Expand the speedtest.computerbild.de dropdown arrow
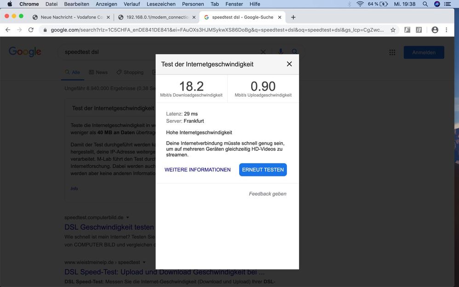The image size is (459, 287). (x=127, y=218)
